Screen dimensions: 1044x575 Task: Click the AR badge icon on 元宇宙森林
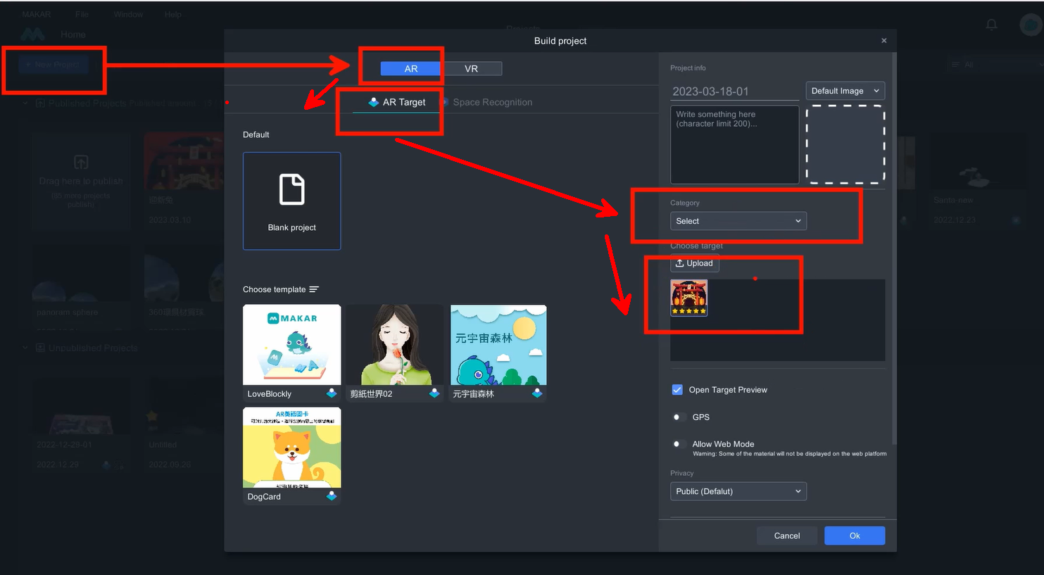tap(537, 393)
